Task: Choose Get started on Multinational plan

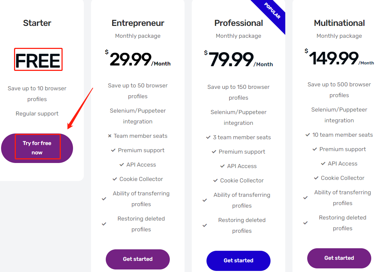Action: (x=339, y=258)
